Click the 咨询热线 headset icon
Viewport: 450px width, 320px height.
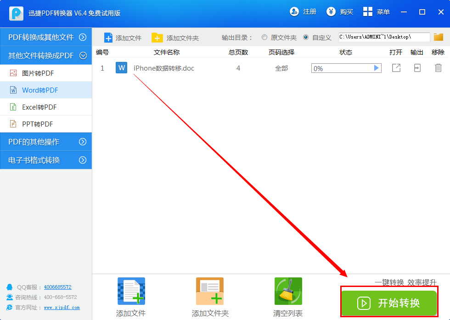pyautogui.click(x=10, y=297)
